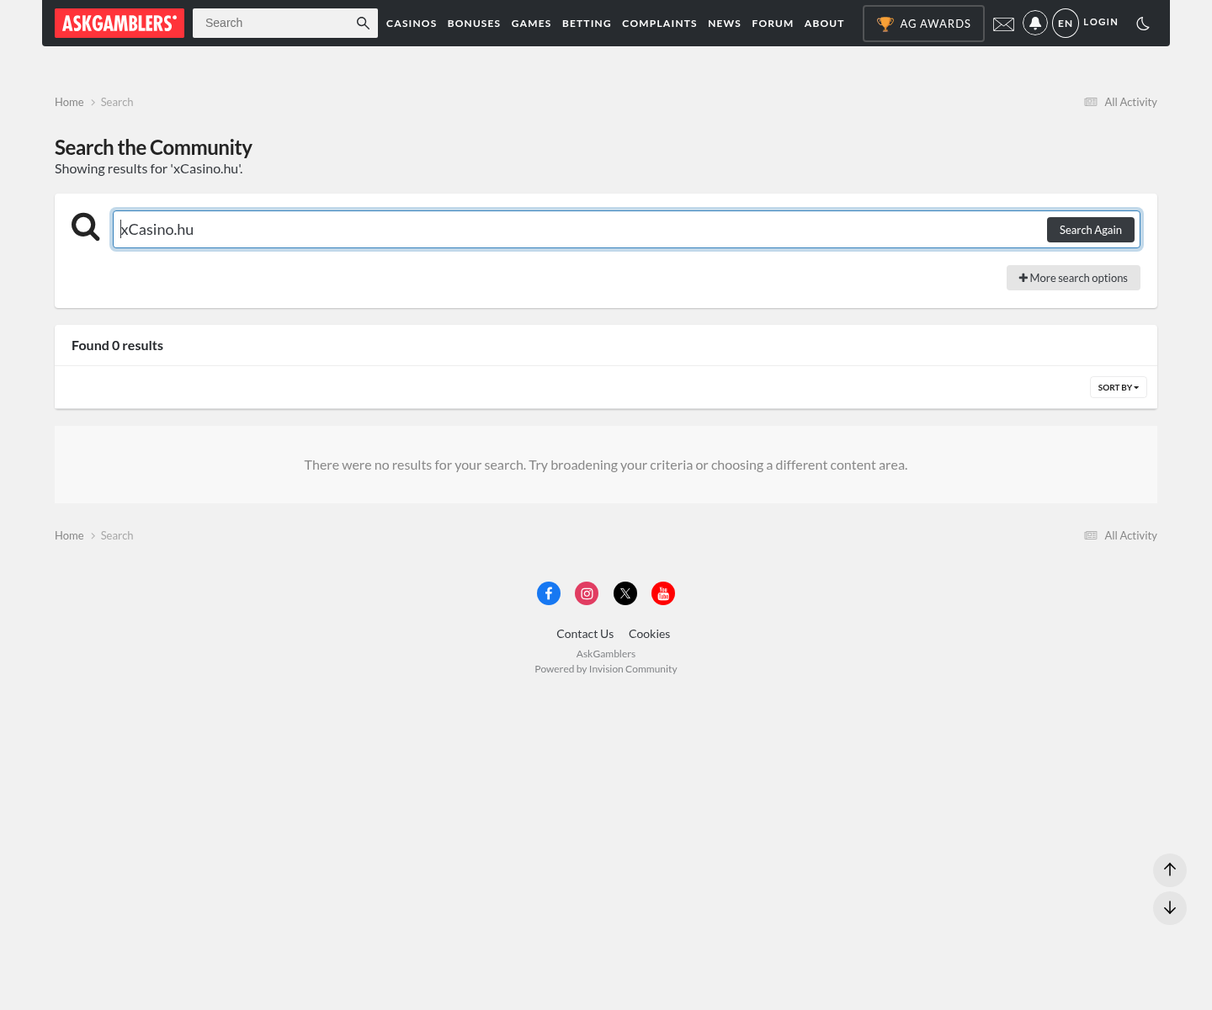Click Search in the top breadcrumb
Viewport: 1212px width, 1010px height.
[117, 102]
